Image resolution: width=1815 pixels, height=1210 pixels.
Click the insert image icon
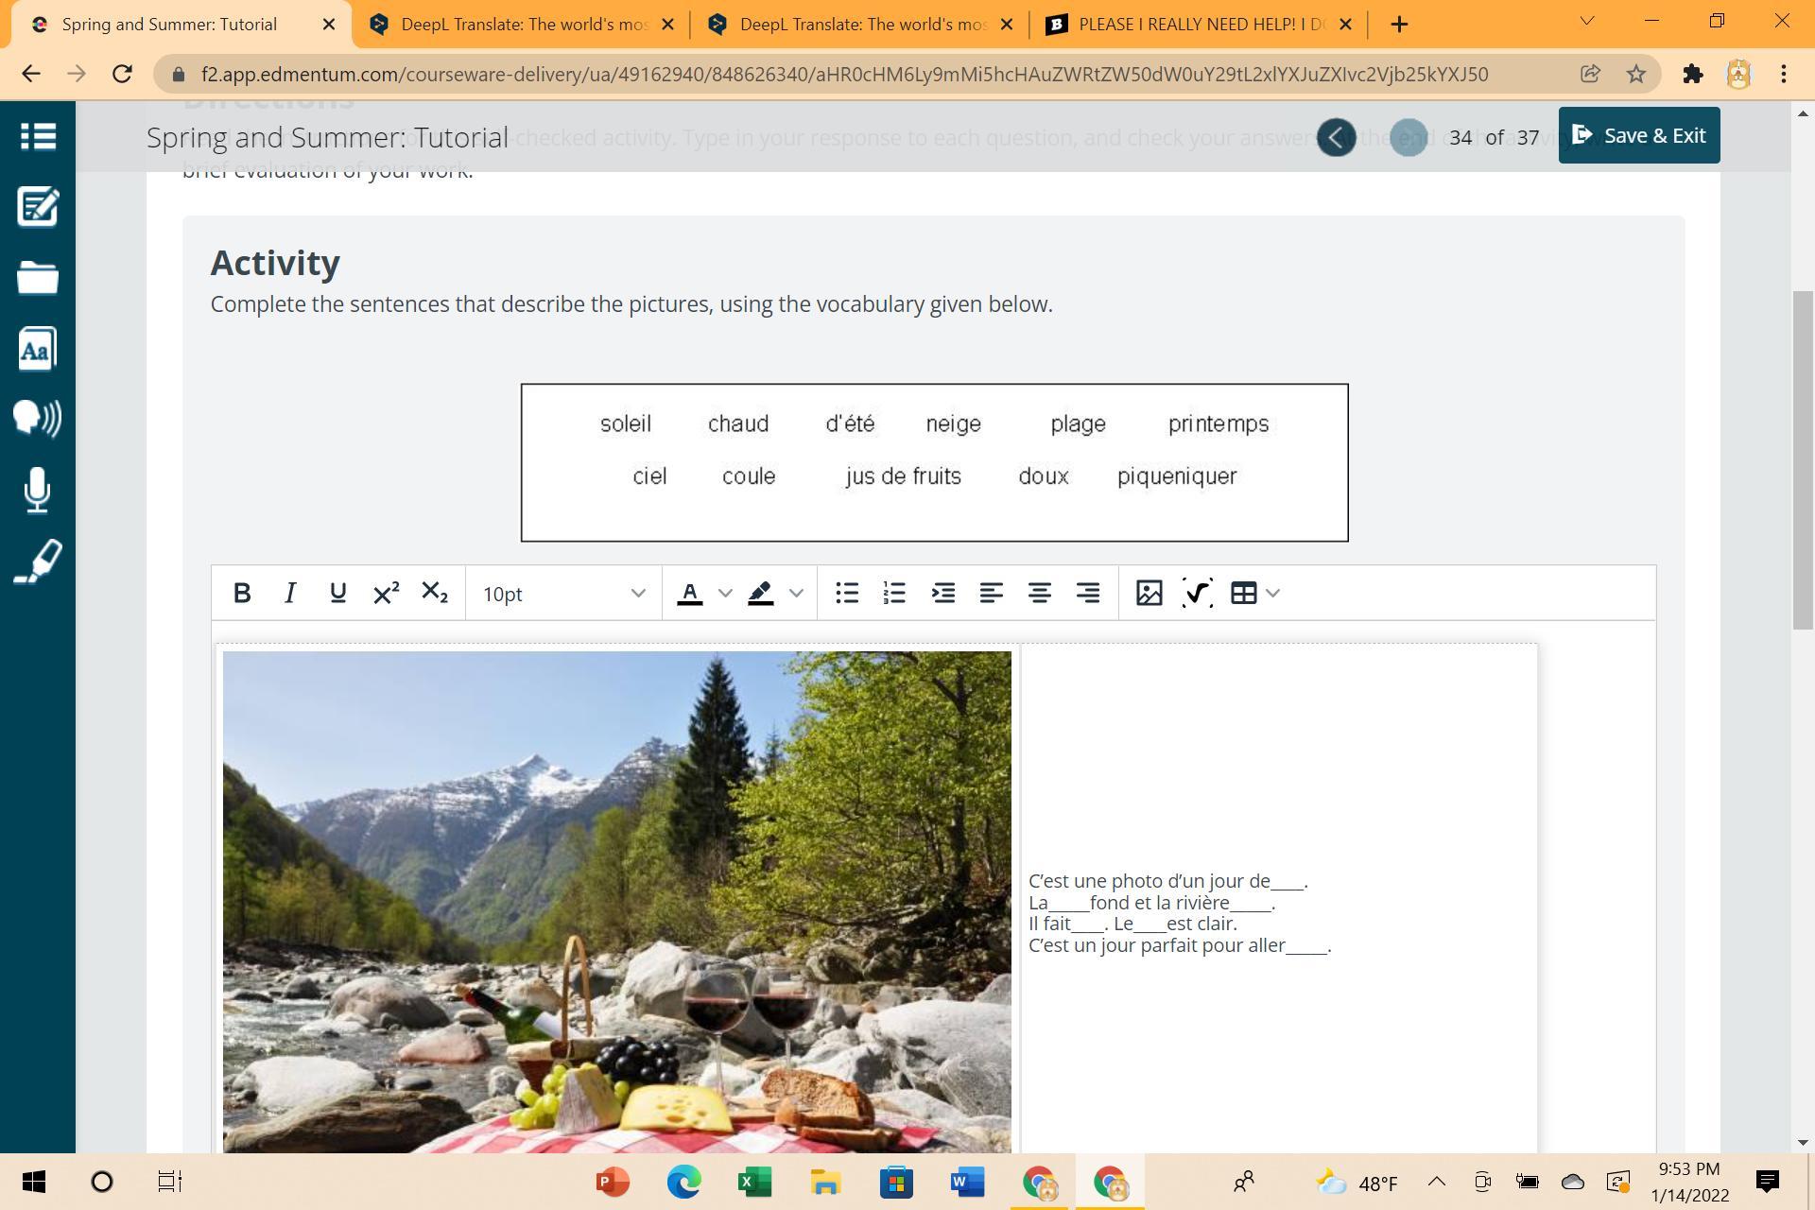[1149, 593]
